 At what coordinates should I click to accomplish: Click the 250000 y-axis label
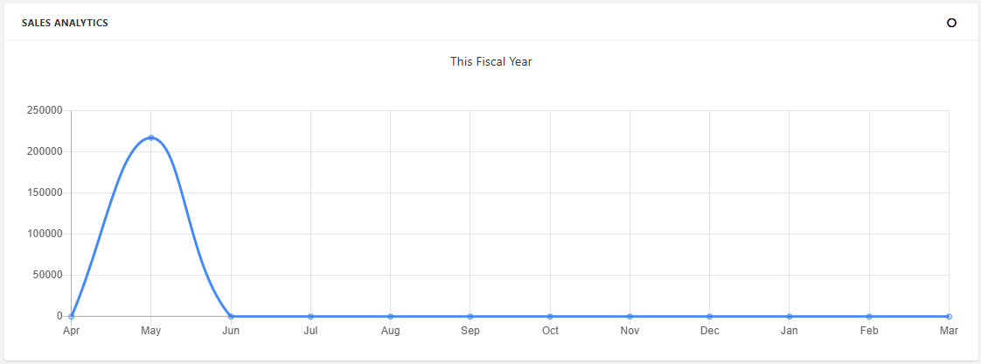pyautogui.click(x=45, y=110)
